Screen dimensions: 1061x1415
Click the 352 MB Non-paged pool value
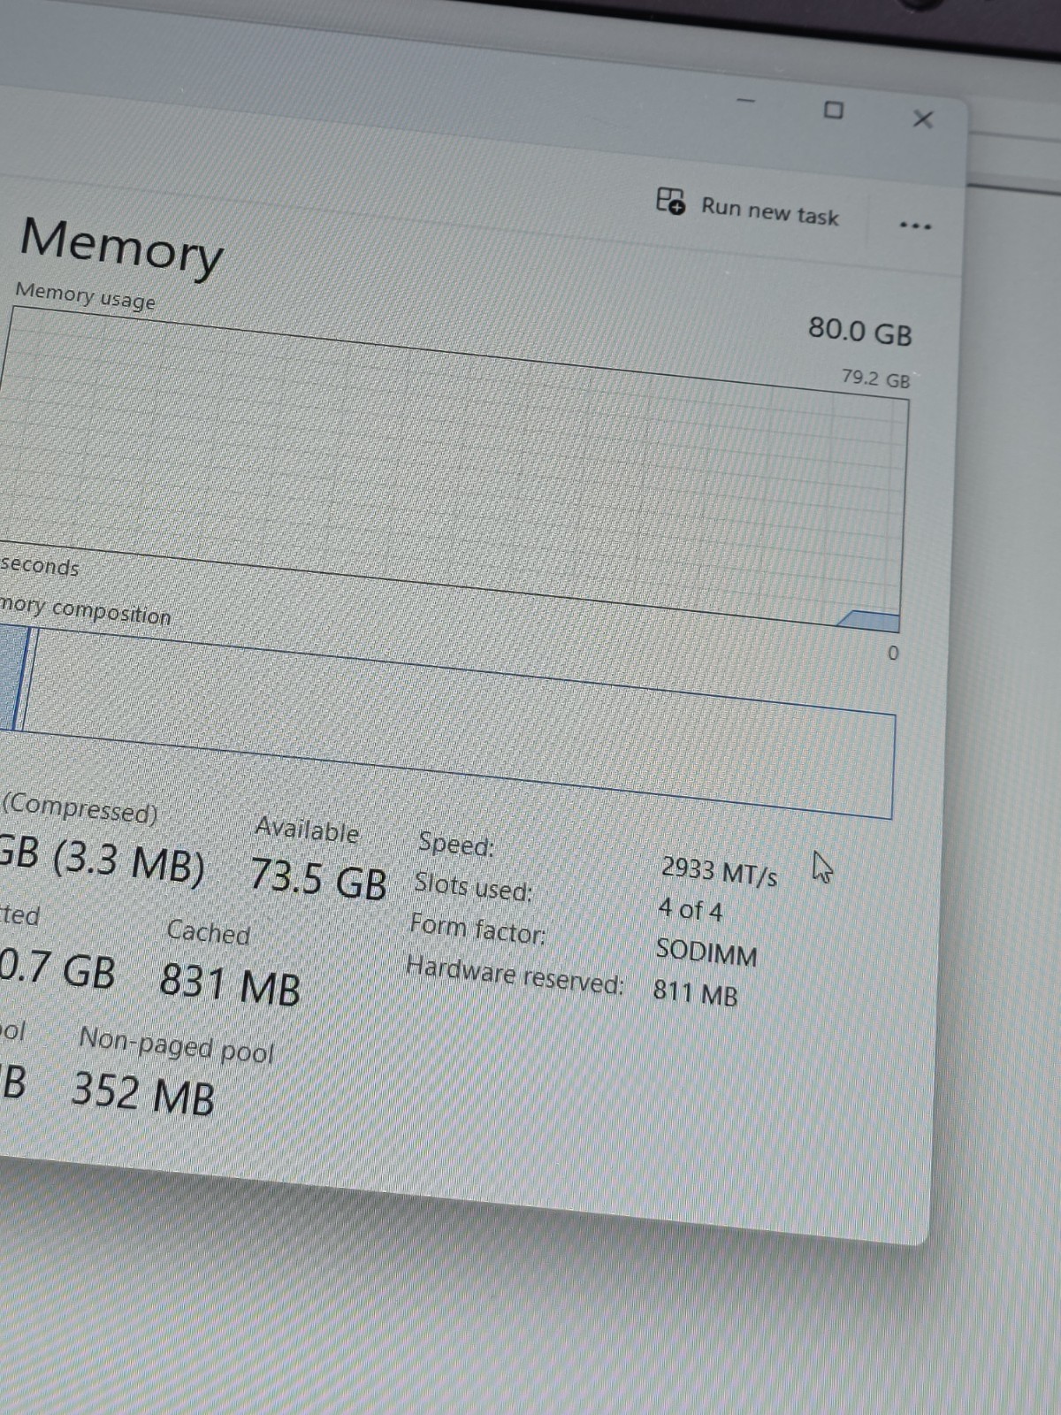[x=143, y=1093]
